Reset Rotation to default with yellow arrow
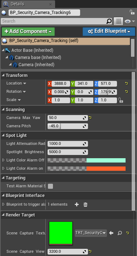The width and height of the screenshot is (137, 256). coord(126,92)
